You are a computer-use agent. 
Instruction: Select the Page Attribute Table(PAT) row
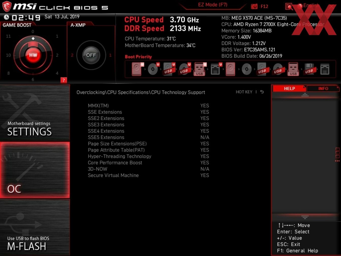[x=148, y=150]
